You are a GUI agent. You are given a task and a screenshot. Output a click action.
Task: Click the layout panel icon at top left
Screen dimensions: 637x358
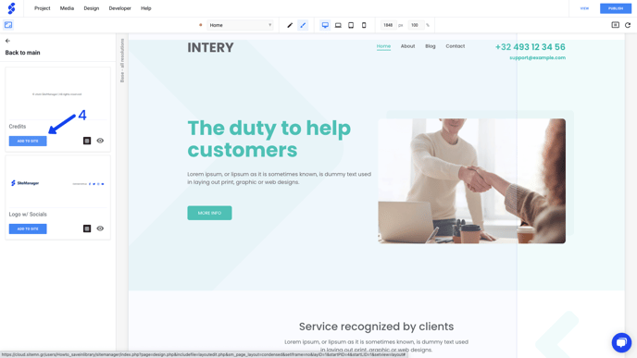point(8,25)
